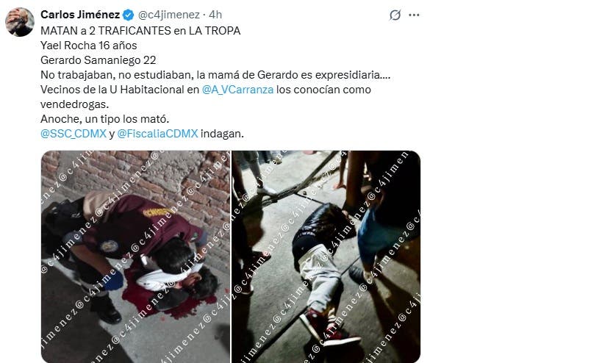The height and width of the screenshot is (363, 602).
Task: Open the @FiscaliaCDMX mention
Action: [157, 134]
